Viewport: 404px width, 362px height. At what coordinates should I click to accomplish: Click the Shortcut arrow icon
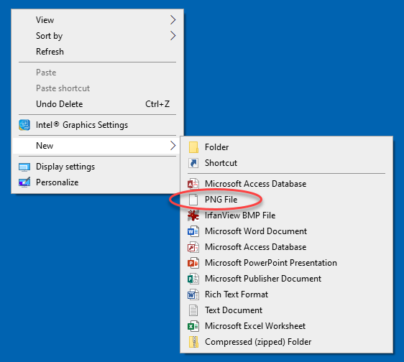point(193,163)
